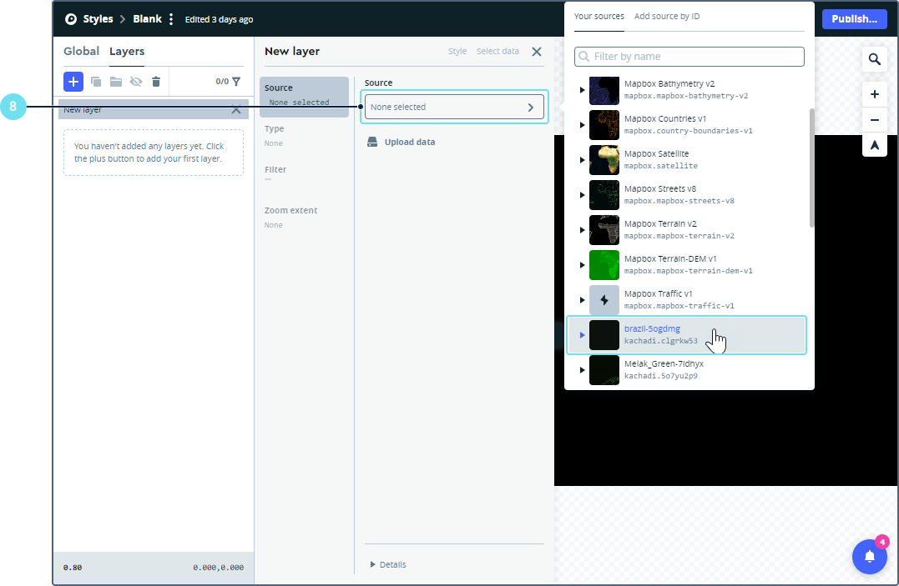The image size is (899, 586).
Task: Switch to the Select data tab
Action: [497, 51]
